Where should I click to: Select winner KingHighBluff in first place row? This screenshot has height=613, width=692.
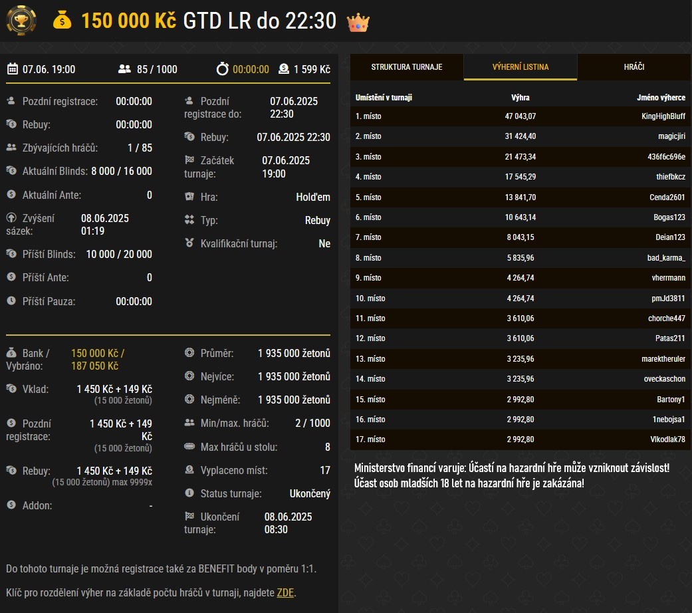(663, 116)
